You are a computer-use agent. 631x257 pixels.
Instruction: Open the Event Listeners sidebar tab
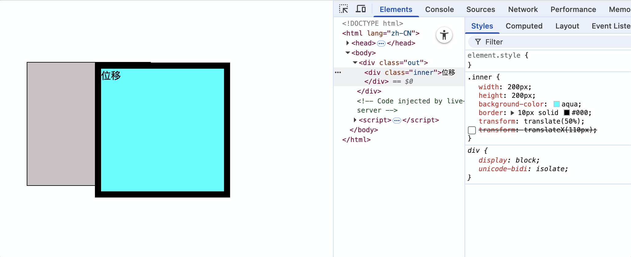point(611,26)
